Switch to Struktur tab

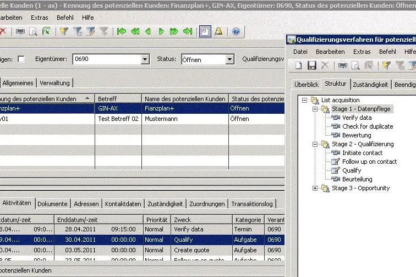click(336, 84)
